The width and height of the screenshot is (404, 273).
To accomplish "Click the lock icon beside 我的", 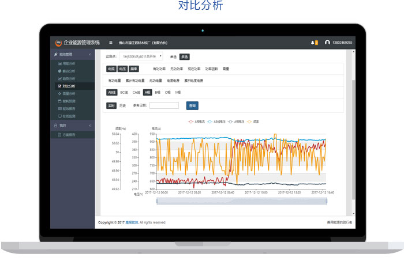I will click(55, 126).
